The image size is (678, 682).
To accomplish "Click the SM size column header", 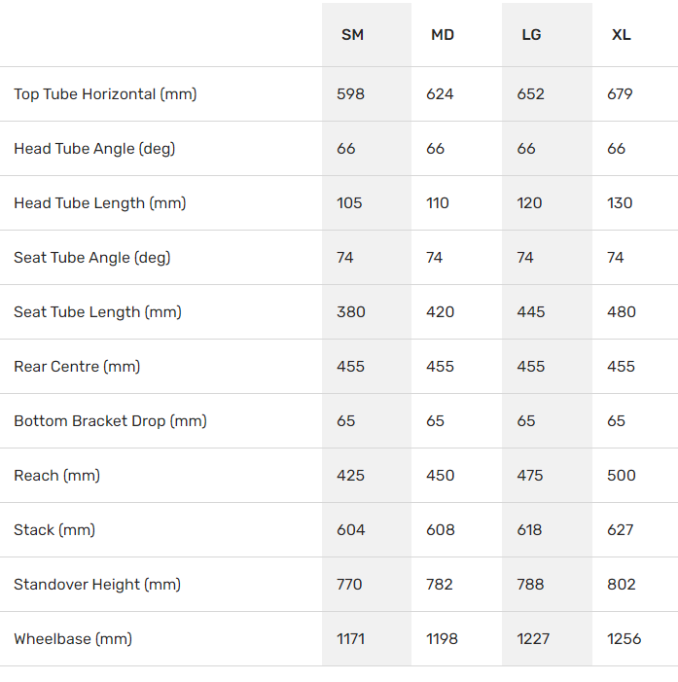I will pos(352,35).
